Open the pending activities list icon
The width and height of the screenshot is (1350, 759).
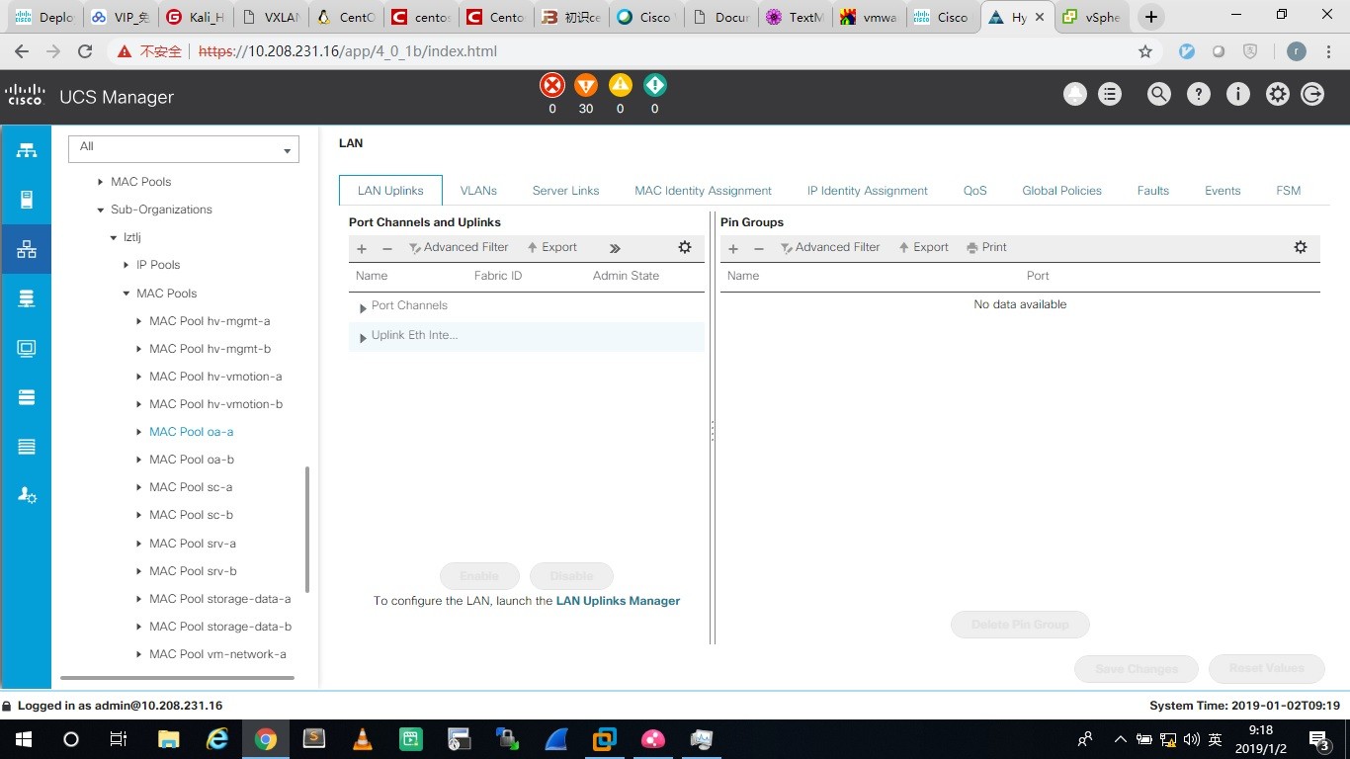coord(1110,95)
